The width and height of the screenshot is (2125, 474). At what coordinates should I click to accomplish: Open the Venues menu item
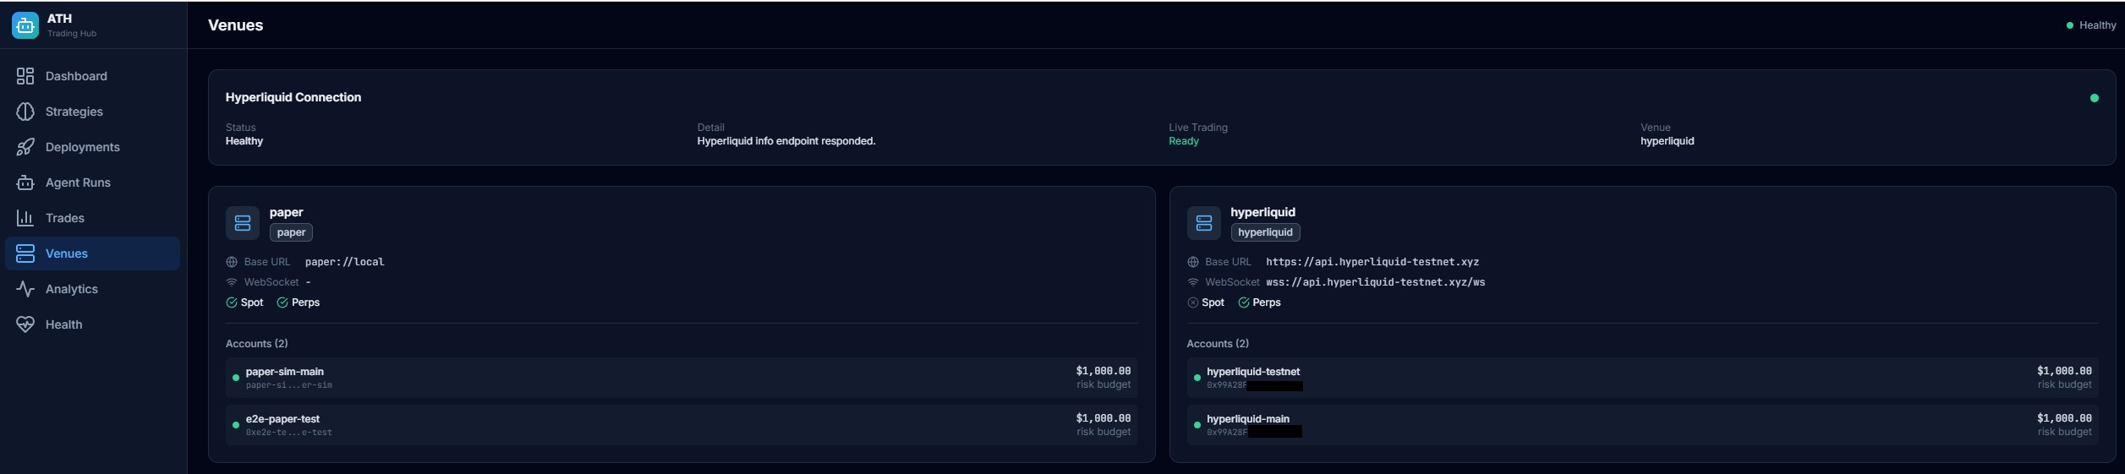tap(67, 253)
